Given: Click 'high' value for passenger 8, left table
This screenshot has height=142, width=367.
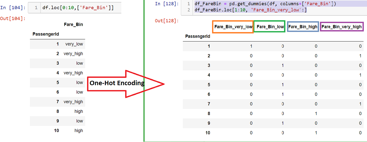Looking at the screenshot, I should (79, 111).
